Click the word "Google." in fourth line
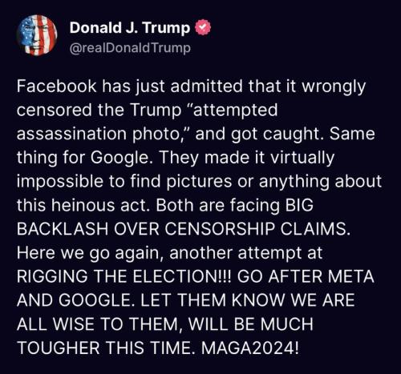The height and width of the screenshot is (374, 401). (119, 158)
